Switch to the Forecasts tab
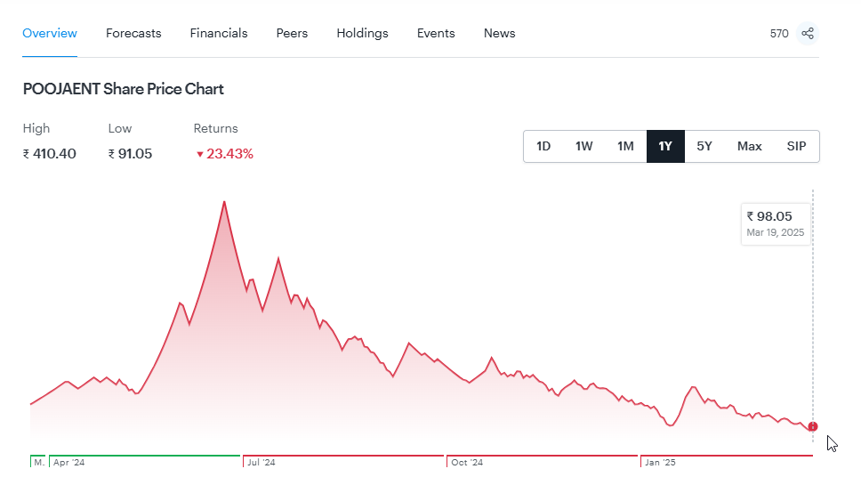The height and width of the screenshot is (477, 861). [x=133, y=33]
